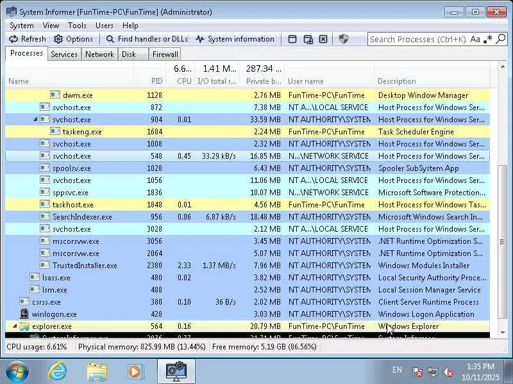Image resolution: width=513 pixels, height=384 pixels.
Task: Click Free memory status bar entry
Action: click(x=264, y=347)
